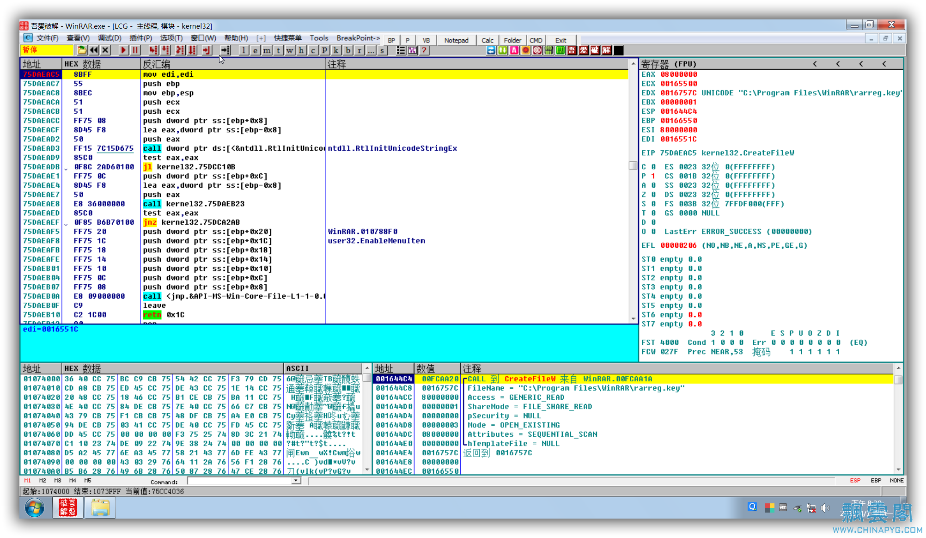Click the BP shortcut button
Viewport: 926px width, 538px height.
point(391,40)
